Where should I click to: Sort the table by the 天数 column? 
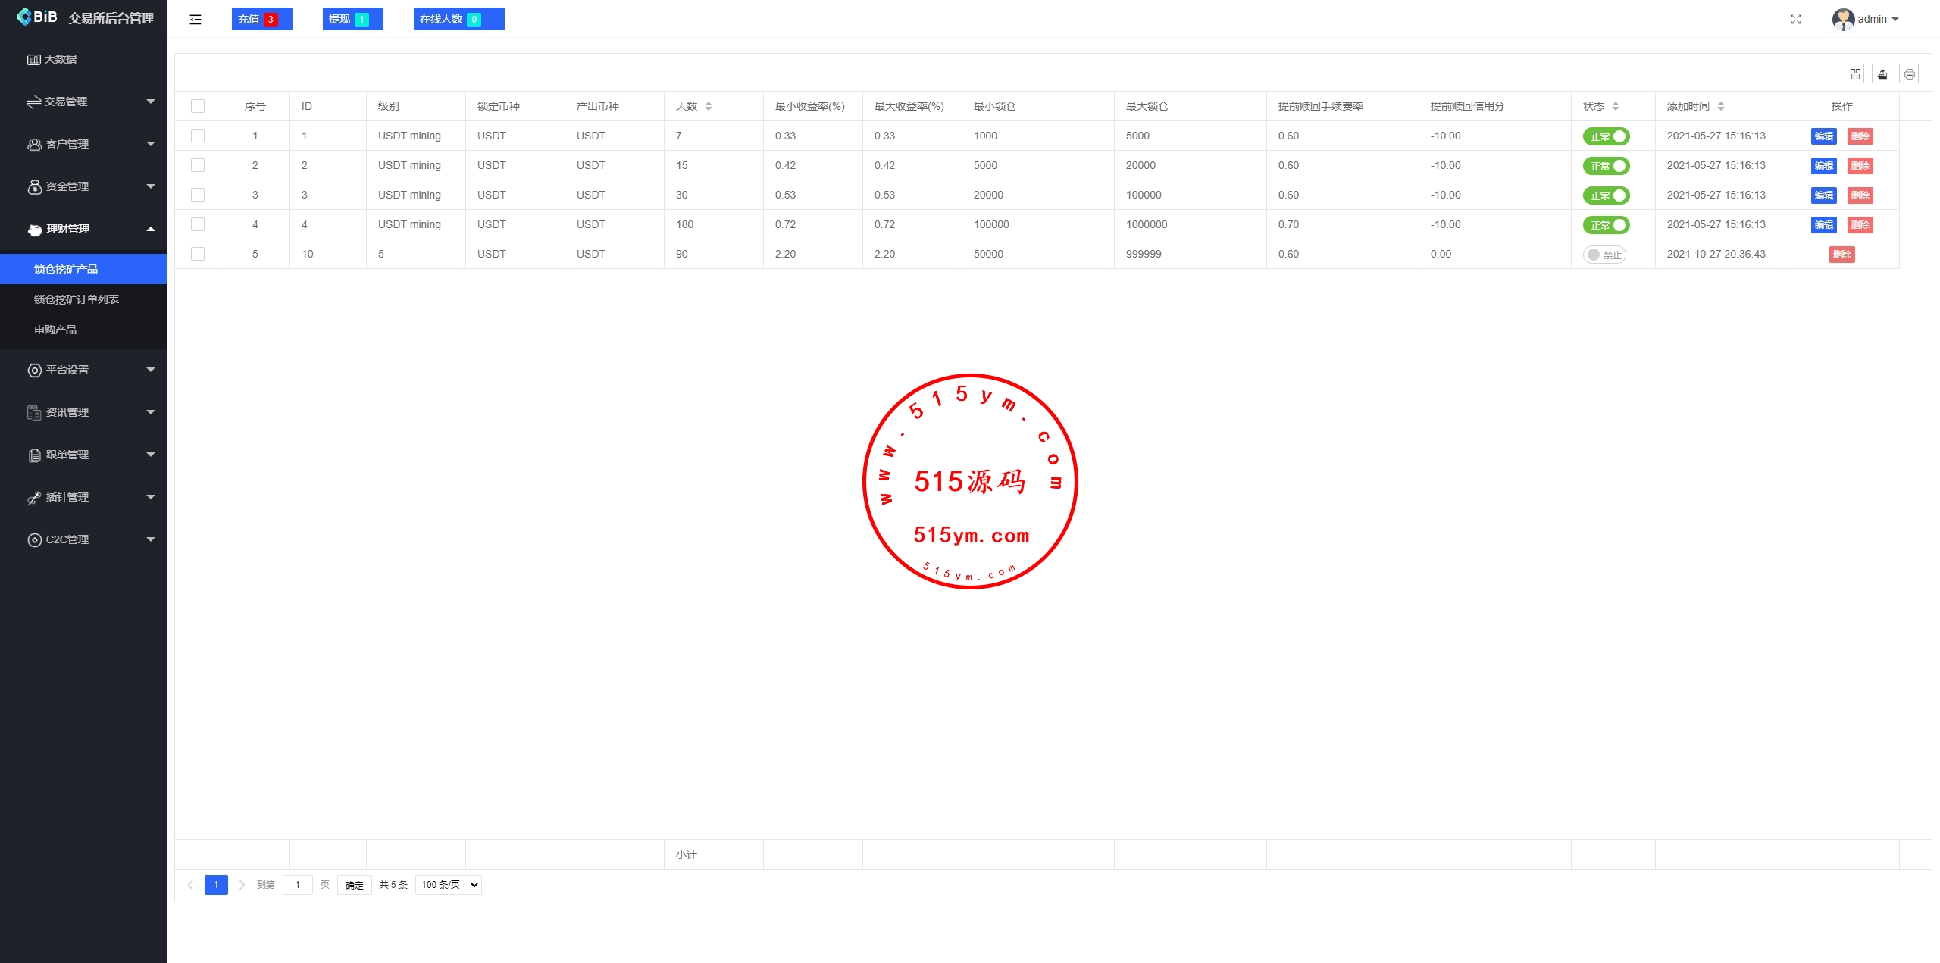pos(708,106)
